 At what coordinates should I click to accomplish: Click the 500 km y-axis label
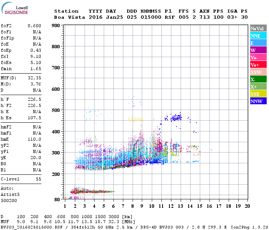click(56, 110)
